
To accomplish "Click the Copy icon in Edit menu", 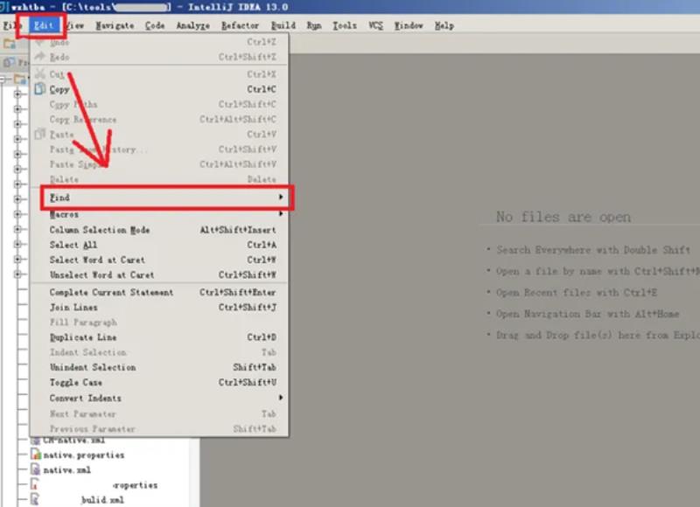I will point(39,89).
